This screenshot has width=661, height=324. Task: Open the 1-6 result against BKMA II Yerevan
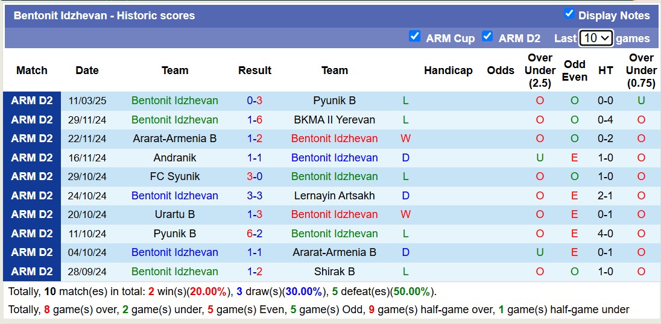click(255, 120)
